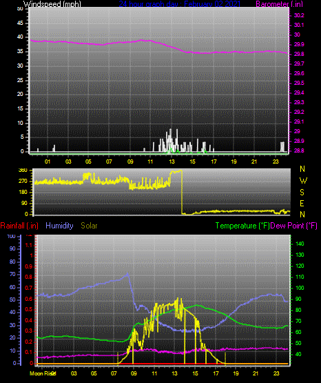321x383 pixels.
Task: Click the "5" windspeed axis value
Action: (x=22, y=137)
